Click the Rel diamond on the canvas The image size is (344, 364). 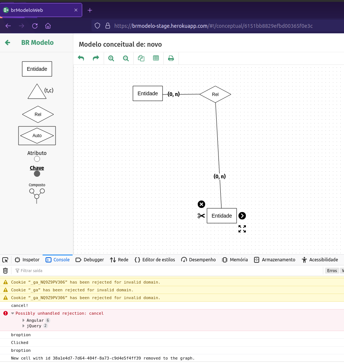(215, 94)
